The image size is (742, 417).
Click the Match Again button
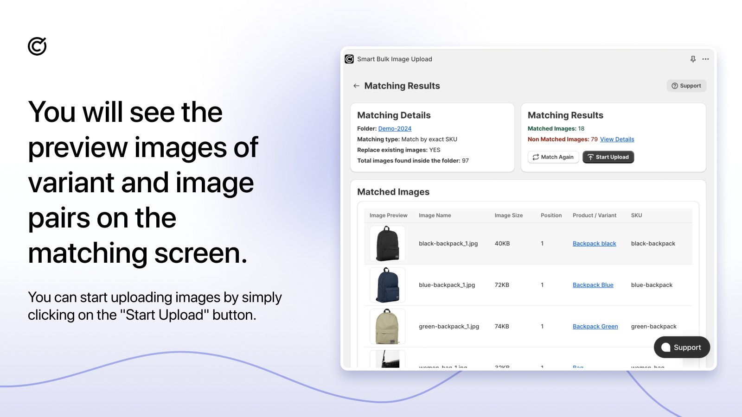pos(553,157)
